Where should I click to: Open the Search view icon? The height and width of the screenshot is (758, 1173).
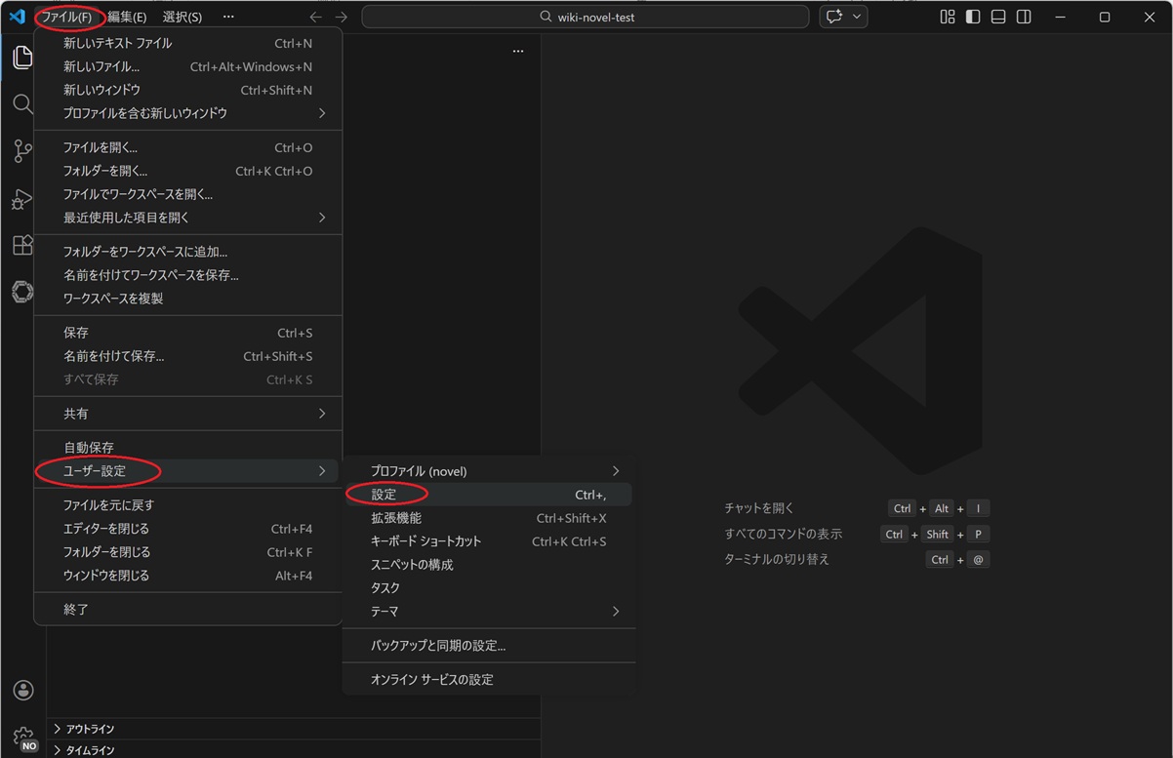22,104
